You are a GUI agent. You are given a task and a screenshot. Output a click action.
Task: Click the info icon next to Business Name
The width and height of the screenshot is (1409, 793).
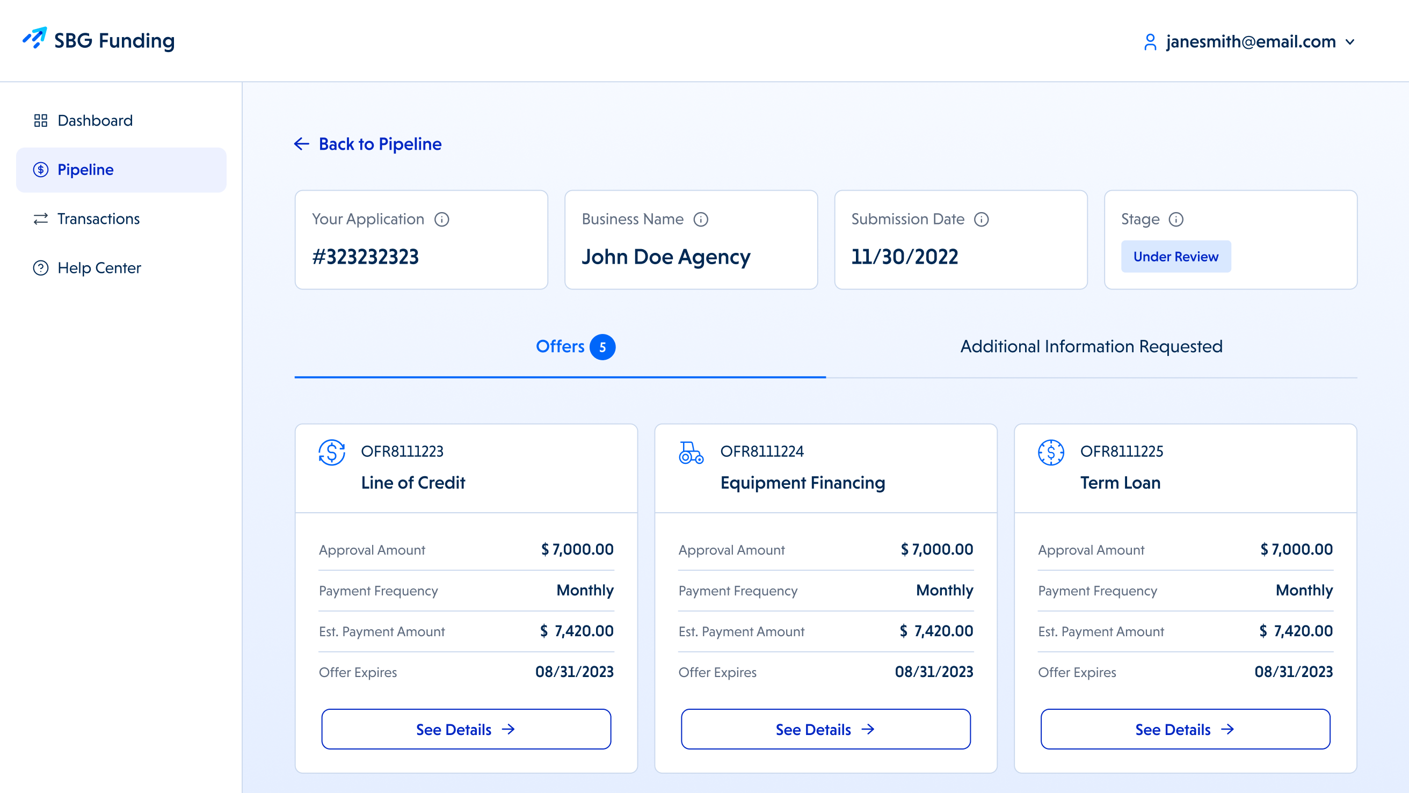tap(701, 219)
